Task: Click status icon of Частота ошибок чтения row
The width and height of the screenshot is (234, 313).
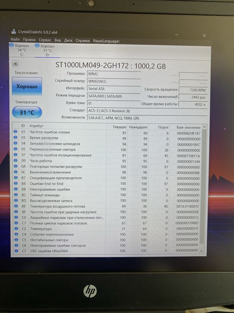Action: 15,132
